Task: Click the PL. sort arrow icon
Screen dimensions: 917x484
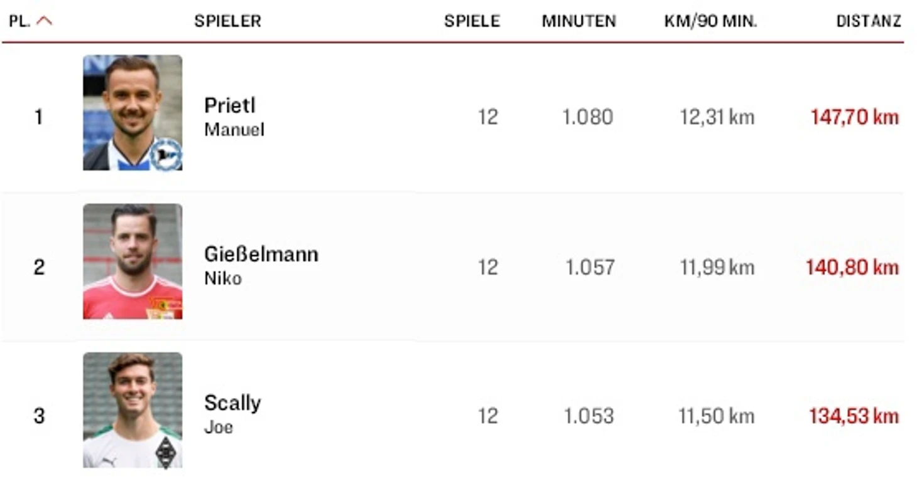Action: (x=44, y=21)
